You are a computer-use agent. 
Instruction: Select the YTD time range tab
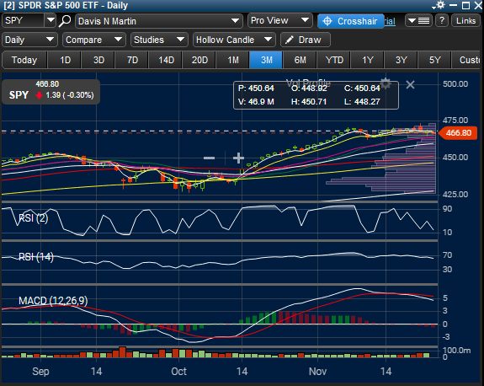(334, 60)
